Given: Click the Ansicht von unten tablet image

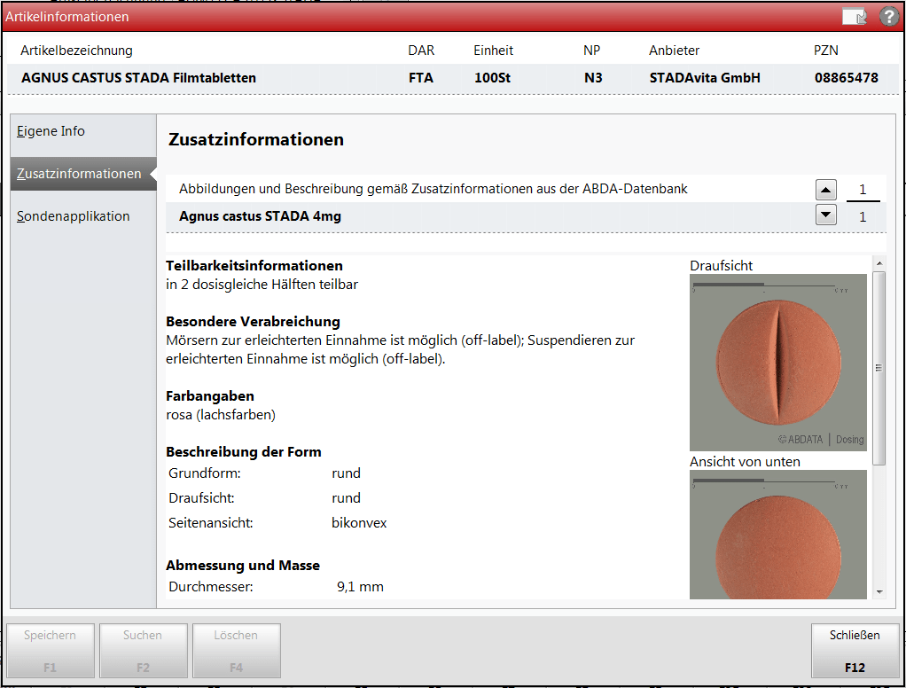Looking at the screenshot, I should click(778, 535).
